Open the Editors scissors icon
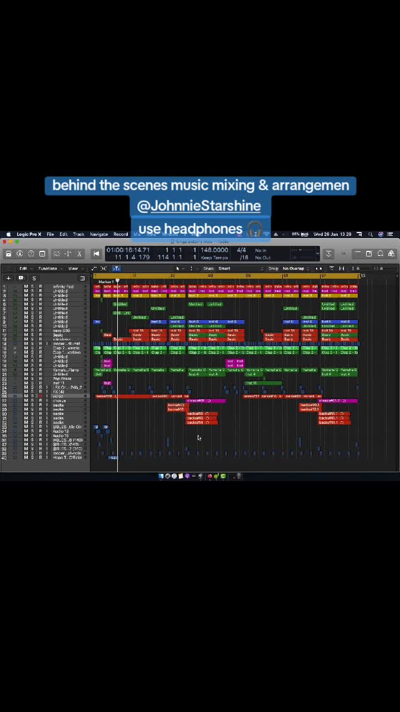Image resolution: width=400 pixels, height=712 pixels. click(79, 254)
